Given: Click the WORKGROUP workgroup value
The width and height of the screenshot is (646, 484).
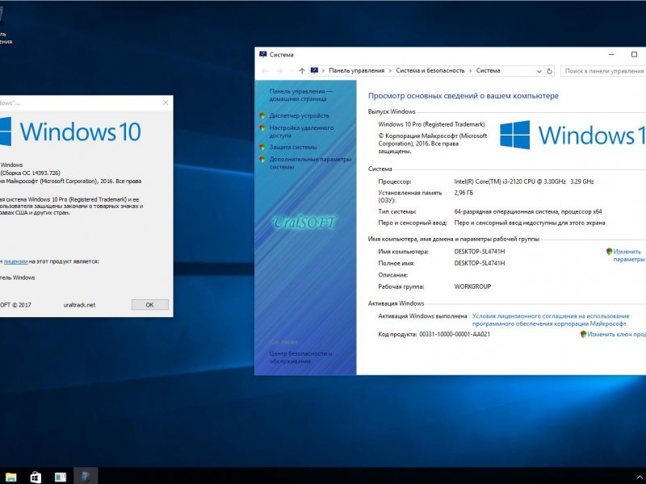Looking at the screenshot, I should pos(472,286).
